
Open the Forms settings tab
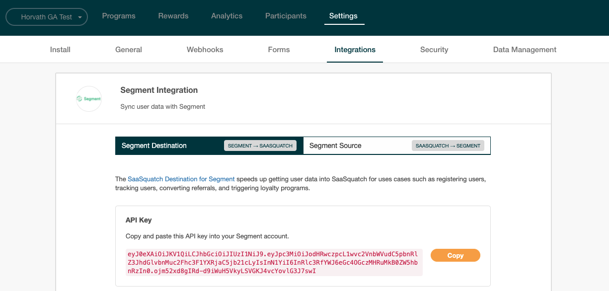[x=279, y=49]
